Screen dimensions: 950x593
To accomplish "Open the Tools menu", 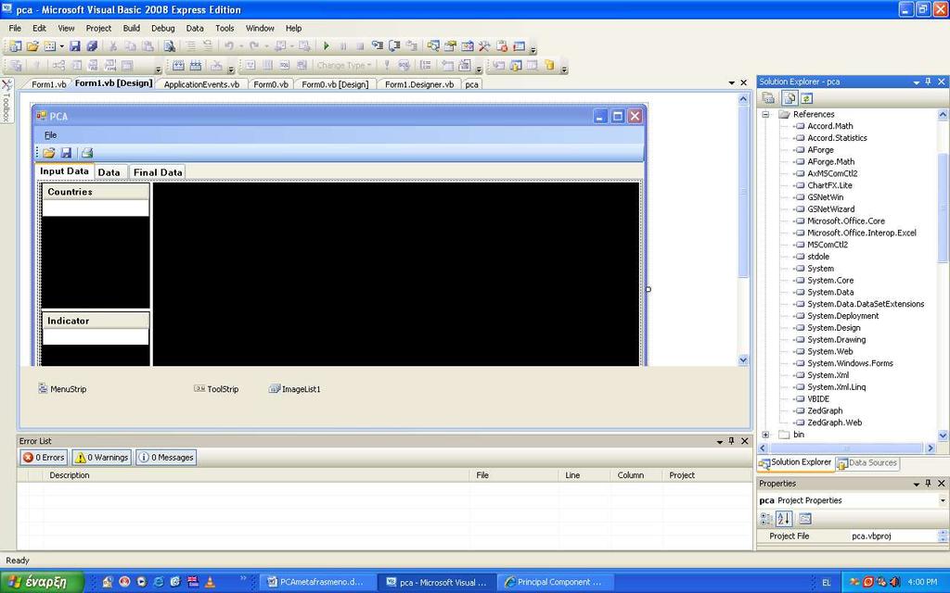I will [225, 28].
